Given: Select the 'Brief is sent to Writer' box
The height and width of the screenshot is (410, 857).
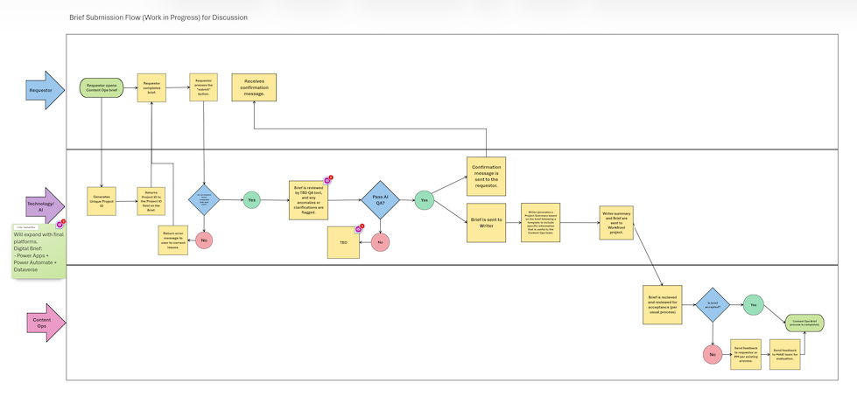Looking at the screenshot, I should pos(486,223).
